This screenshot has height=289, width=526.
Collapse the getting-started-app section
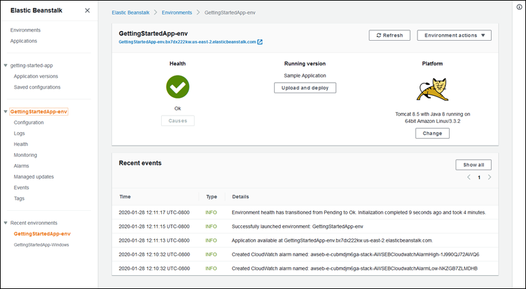coord(6,66)
